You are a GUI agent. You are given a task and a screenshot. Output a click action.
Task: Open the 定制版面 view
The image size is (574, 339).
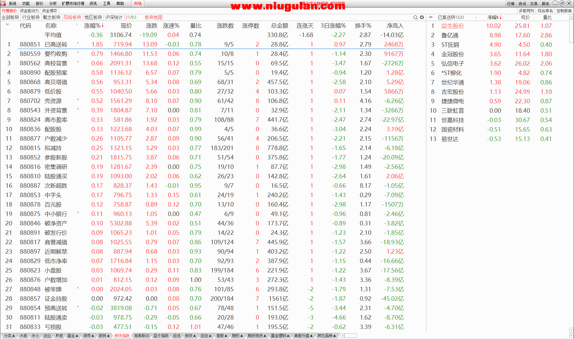tap(564, 11)
